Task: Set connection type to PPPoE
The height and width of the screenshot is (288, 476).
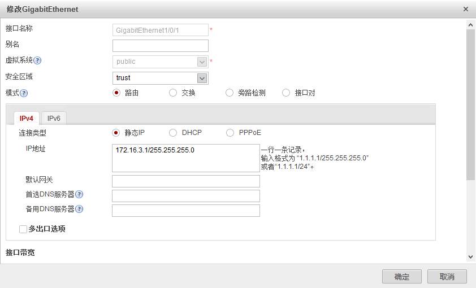Action: (230, 133)
